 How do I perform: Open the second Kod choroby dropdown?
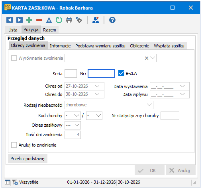click(98, 116)
